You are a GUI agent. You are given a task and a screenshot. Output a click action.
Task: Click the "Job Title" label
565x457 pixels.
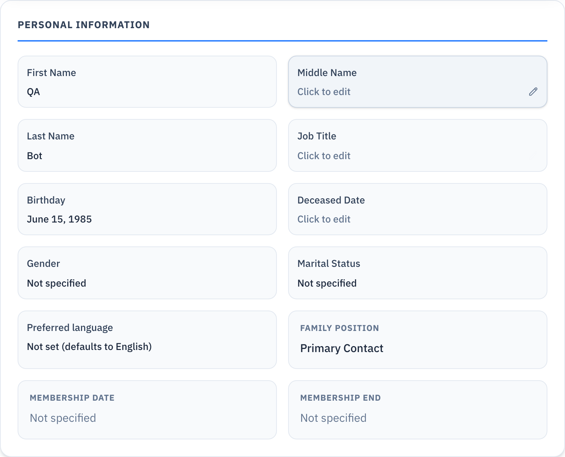(x=317, y=136)
